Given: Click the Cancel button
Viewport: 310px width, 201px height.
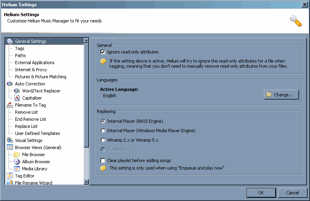Looking at the screenshot, I should (x=293, y=193).
